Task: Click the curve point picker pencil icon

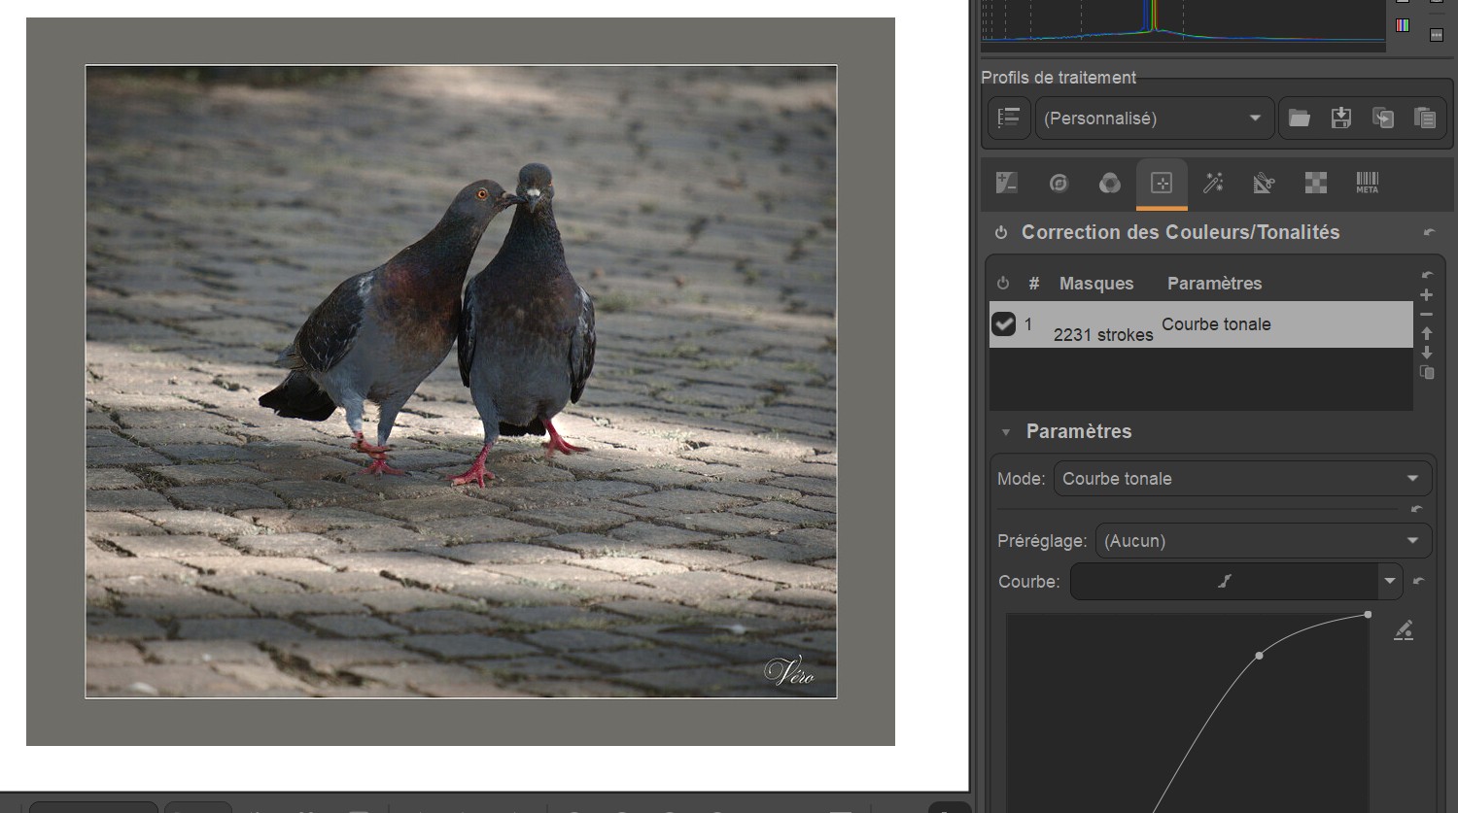Action: (1403, 631)
